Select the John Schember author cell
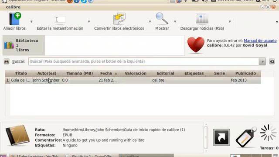Viewport: 279px width, 157px height. [x=47, y=80]
